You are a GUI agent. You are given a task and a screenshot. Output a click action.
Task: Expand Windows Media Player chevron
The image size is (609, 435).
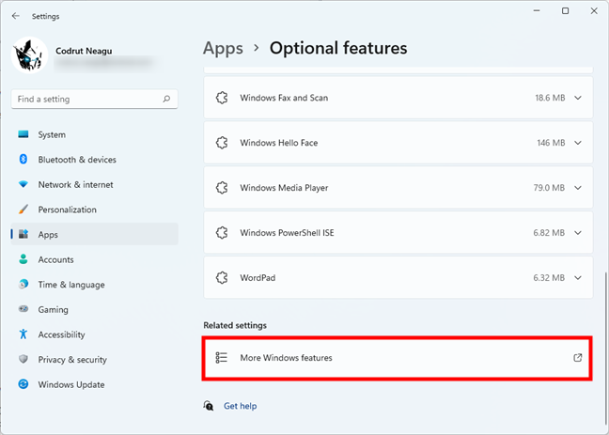coord(578,188)
